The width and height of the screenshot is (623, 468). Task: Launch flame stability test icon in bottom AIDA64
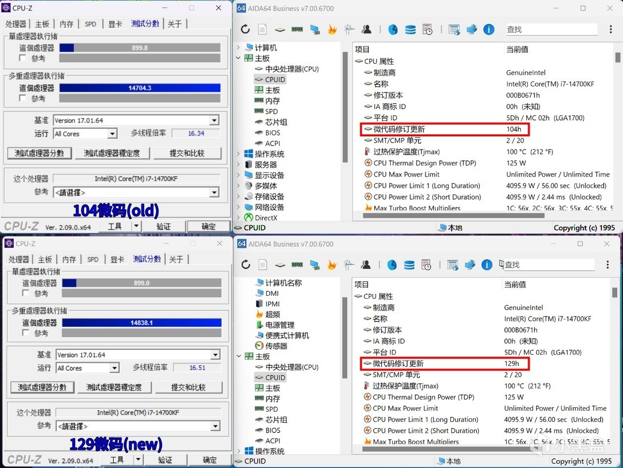(332, 265)
